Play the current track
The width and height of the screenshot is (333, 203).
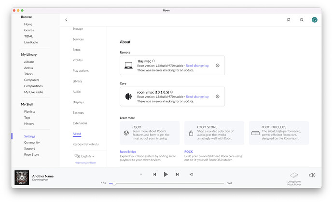[166, 175]
